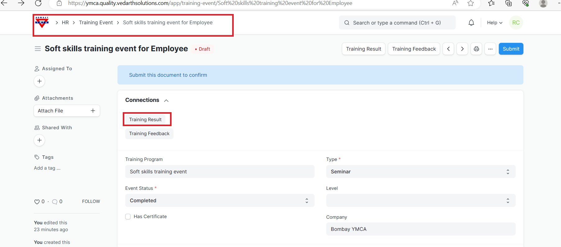
Task: Enable the Has Certificate checkbox
Action: tap(128, 217)
